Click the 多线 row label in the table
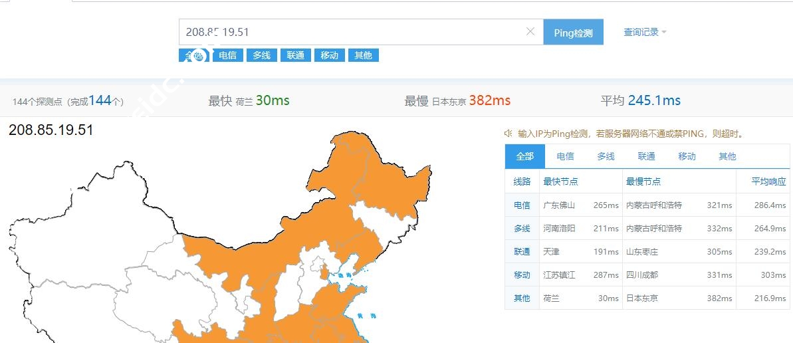Image resolution: width=793 pixels, height=343 pixels. click(522, 228)
